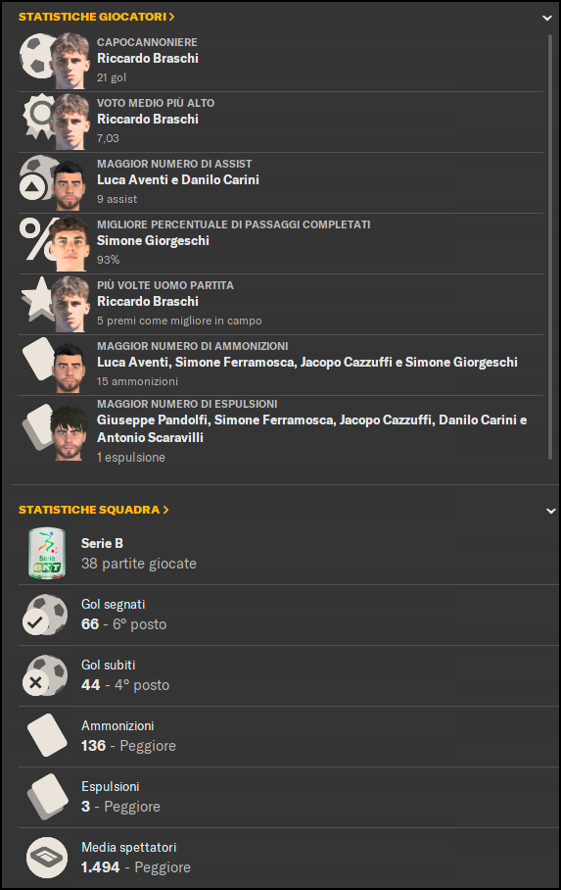Click the player statistics panel scrollbar
This screenshot has height=890, width=561.
(x=549, y=247)
